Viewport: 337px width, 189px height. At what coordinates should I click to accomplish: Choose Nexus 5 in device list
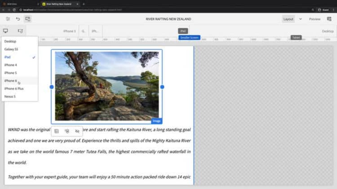click(x=10, y=97)
